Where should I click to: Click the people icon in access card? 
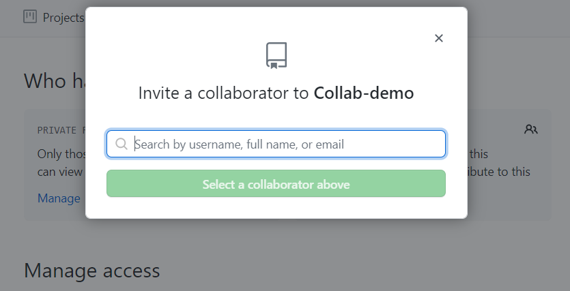(x=531, y=129)
